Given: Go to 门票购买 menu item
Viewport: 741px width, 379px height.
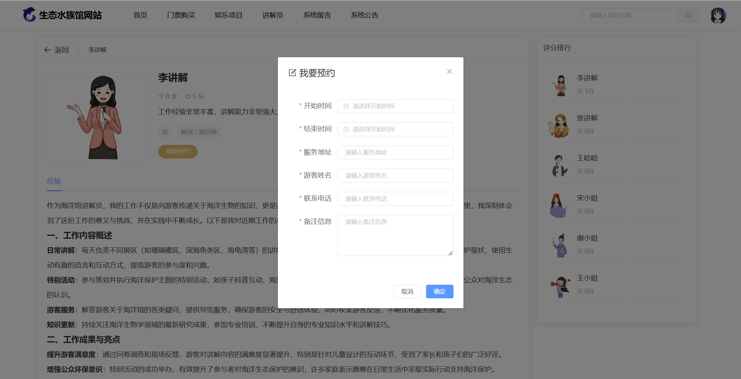Looking at the screenshot, I should 181,15.
